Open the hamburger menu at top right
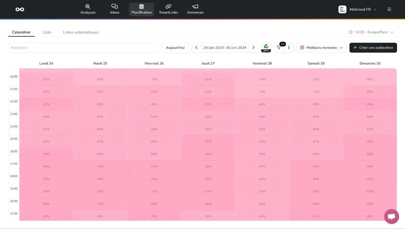Screen dimensions: 405x229 click(x=389, y=9)
